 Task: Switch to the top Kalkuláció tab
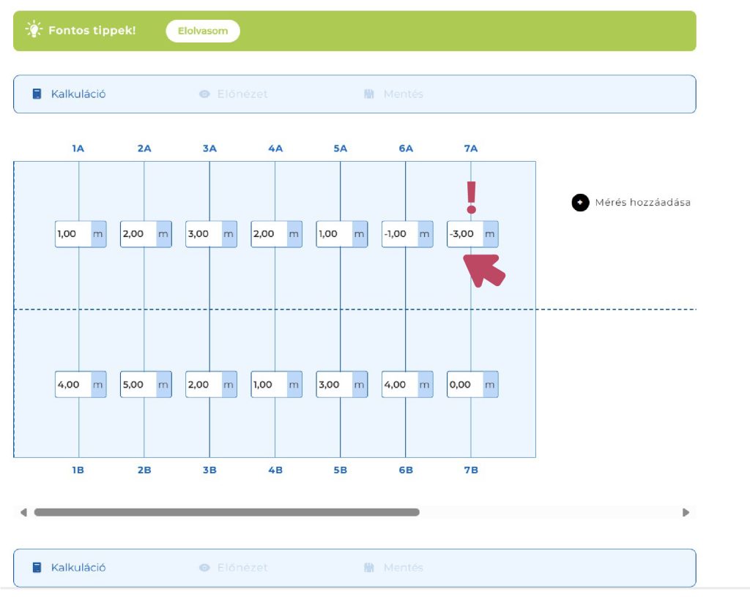(x=78, y=94)
